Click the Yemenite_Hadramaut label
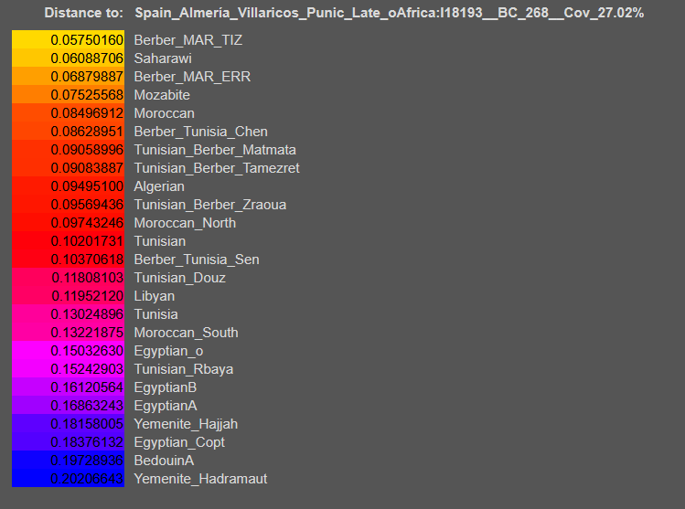Screen dimensions: 685x509 click(200, 480)
